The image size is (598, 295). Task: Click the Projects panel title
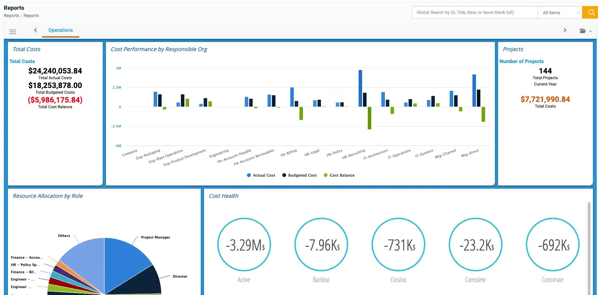[513, 49]
